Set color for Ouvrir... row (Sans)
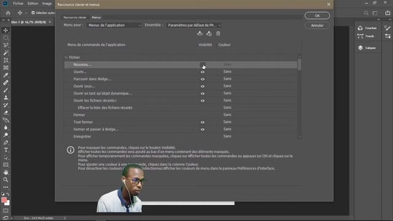 tap(227, 72)
